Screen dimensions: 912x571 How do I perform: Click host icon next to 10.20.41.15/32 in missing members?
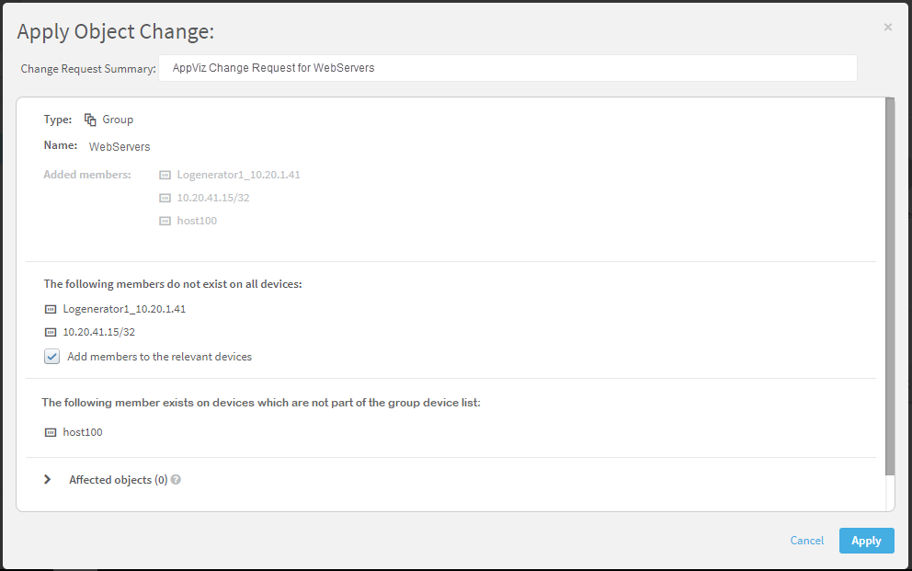[51, 332]
